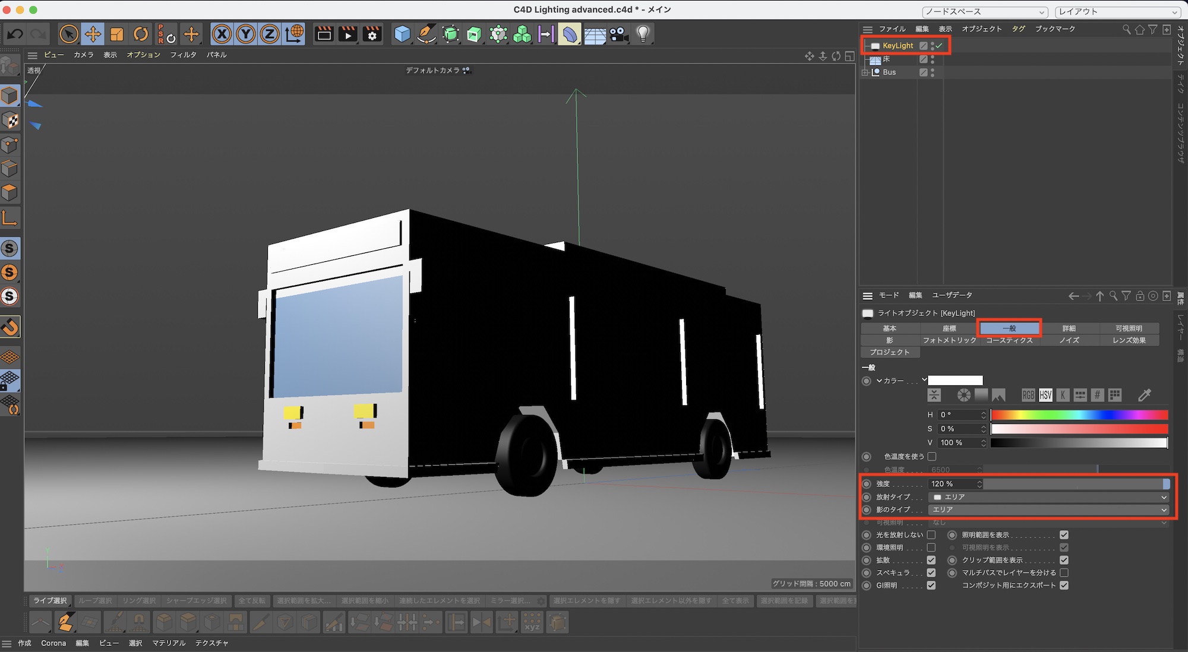The height and width of the screenshot is (652, 1188).
Task: Click the blue Cube primitive icon
Action: [402, 34]
